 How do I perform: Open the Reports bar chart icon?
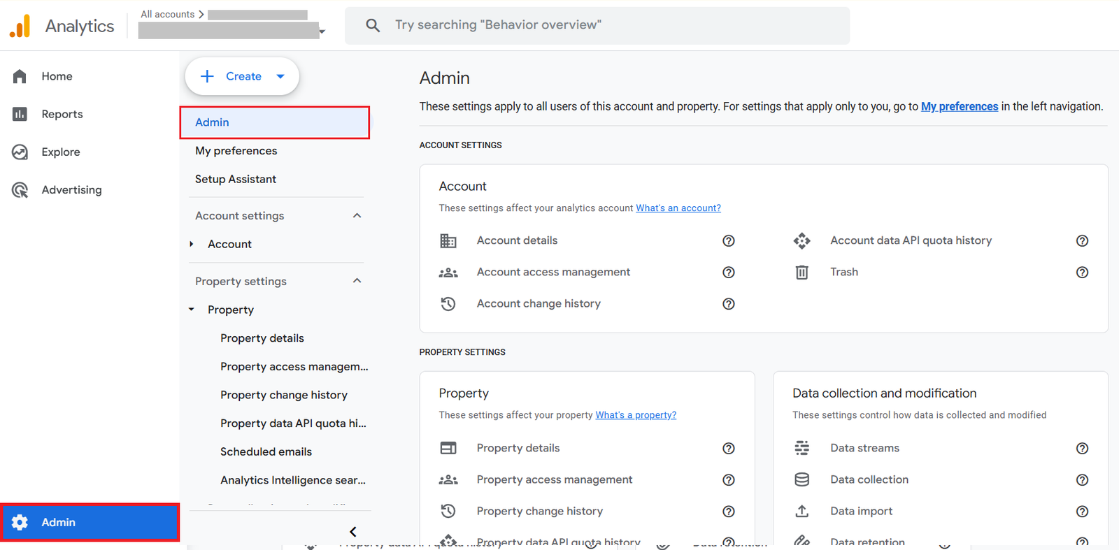20,114
